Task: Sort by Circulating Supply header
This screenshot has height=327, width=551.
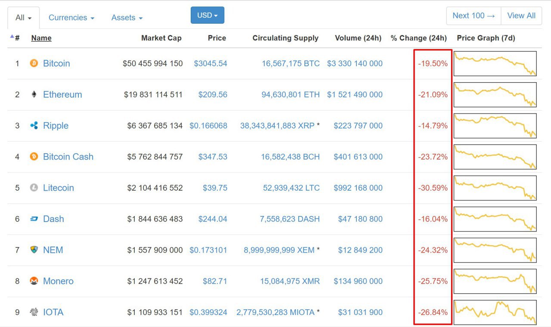Action: point(285,38)
